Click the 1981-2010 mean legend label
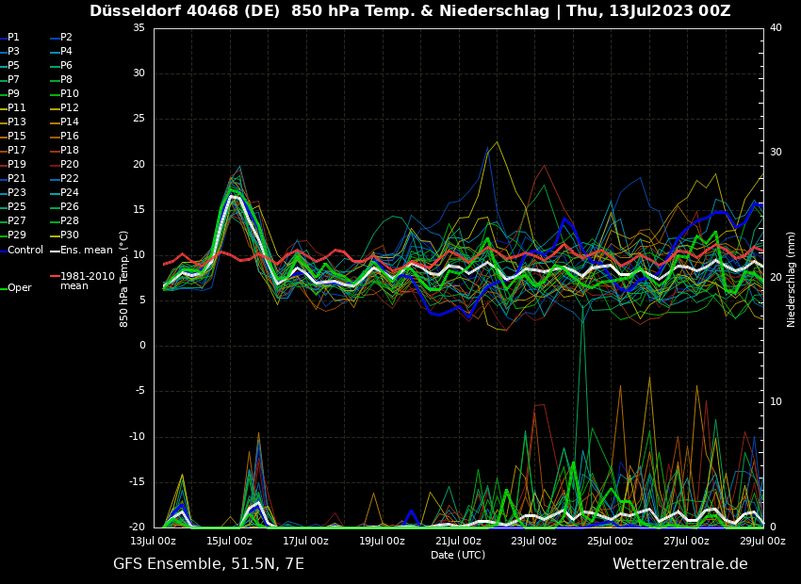Screen dimensions: 801x584 [x=87, y=281]
